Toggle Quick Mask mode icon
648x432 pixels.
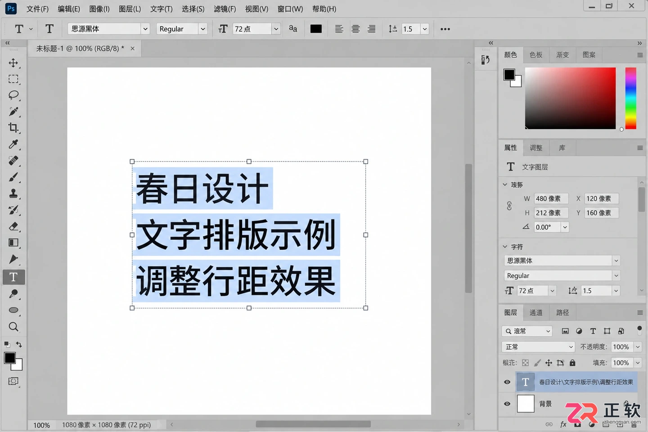click(13, 381)
